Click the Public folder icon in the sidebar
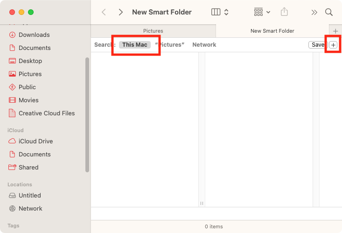Viewport: 342px width, 233px height. point(12,87)
